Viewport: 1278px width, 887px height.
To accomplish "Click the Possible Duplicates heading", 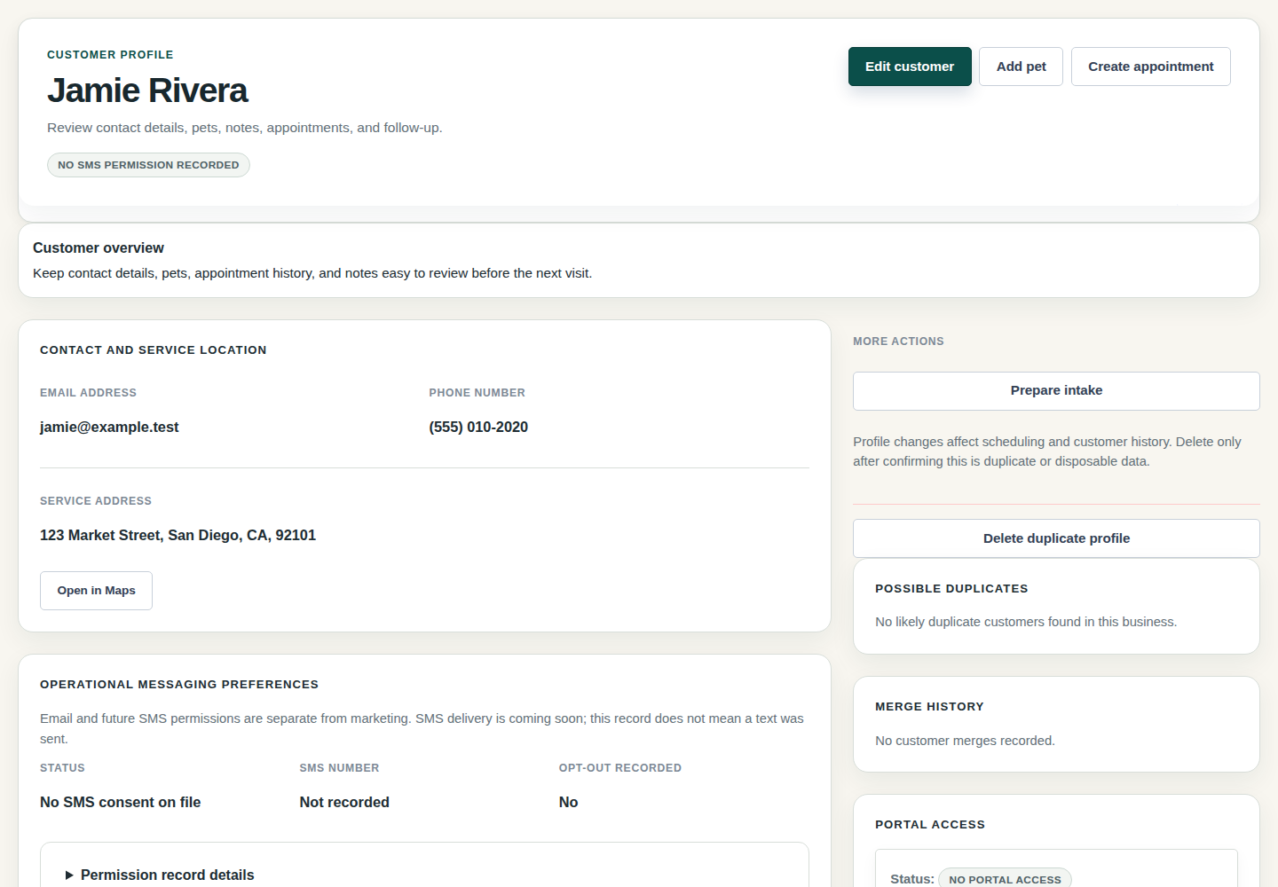I will (951, 589).
